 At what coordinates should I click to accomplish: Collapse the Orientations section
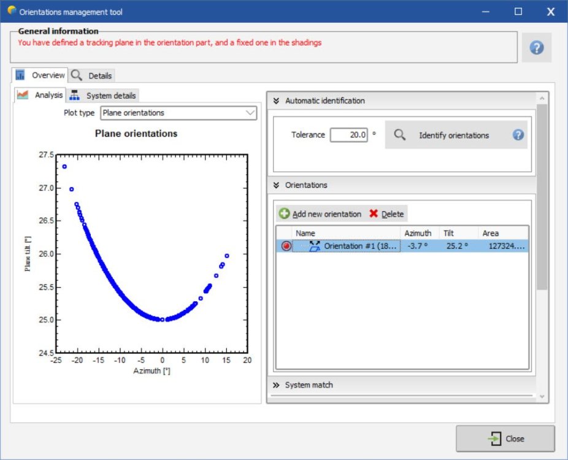pos(276,185)
